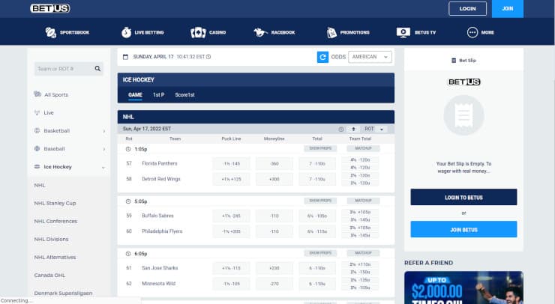Image resolution: width=555 pixels, height=304 pixels.
Task: Open Canada OHL in sidebar
Action: tap(49, 276)
